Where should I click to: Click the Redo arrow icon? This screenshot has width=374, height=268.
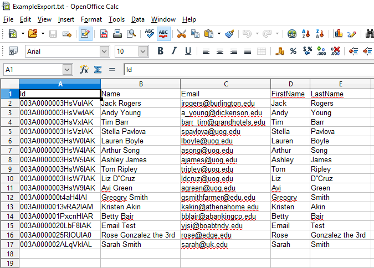pos(267,34)
